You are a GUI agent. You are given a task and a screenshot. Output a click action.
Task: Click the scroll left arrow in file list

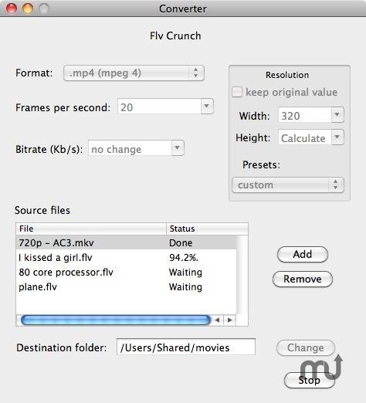tap(217, 320)
